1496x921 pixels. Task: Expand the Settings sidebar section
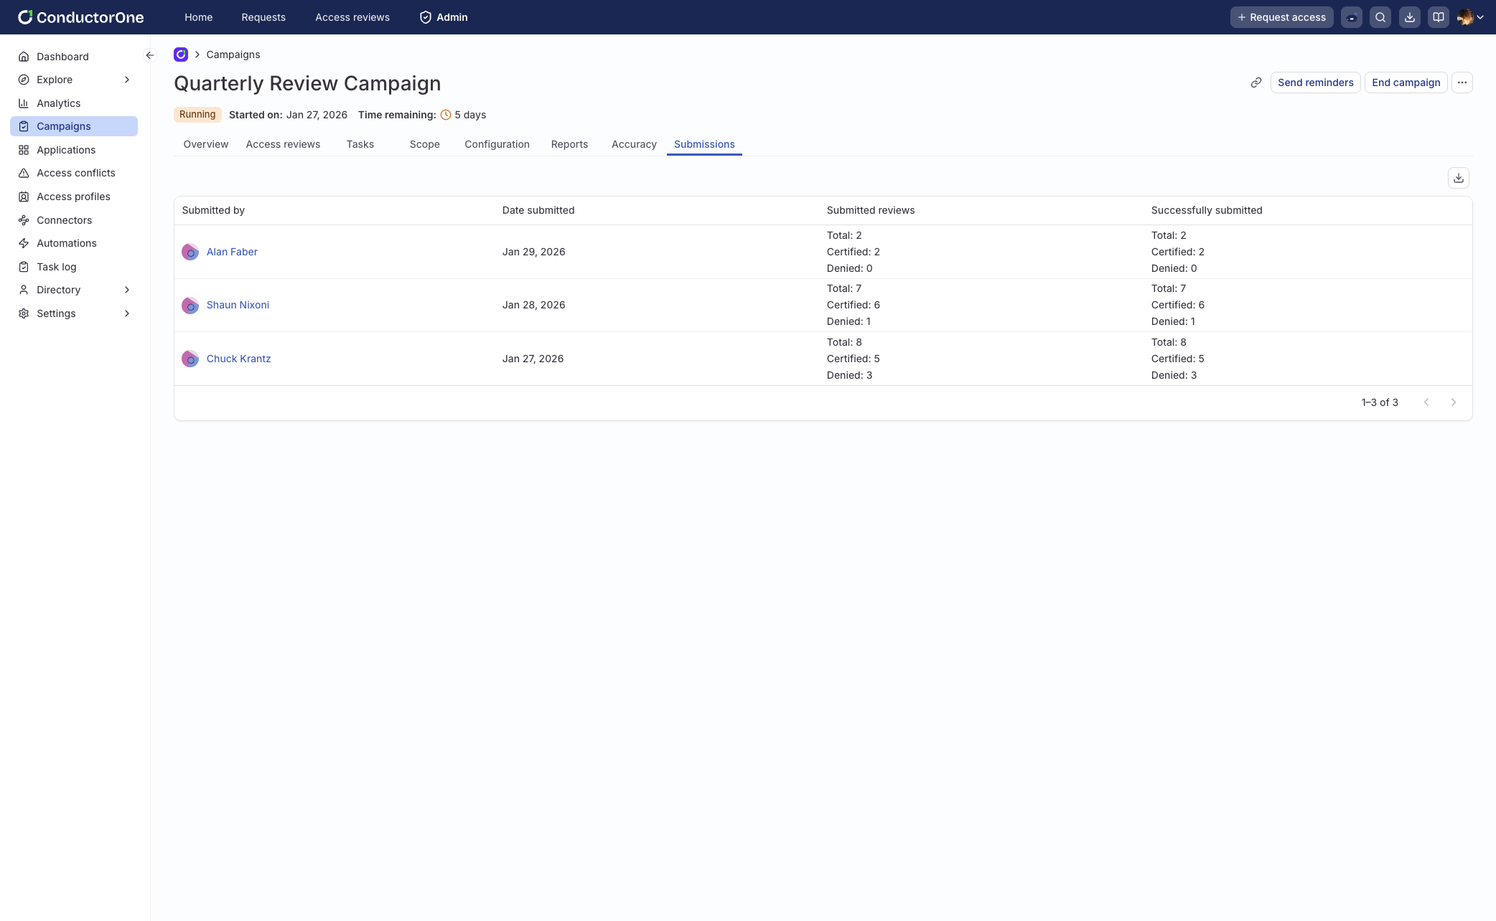(x=127, y=313)
